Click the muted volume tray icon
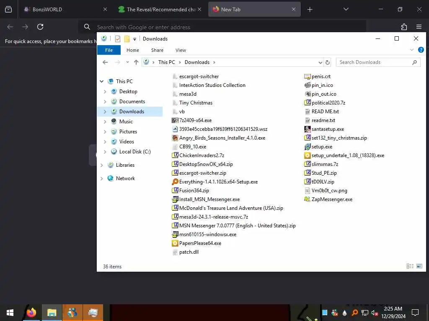The image size is (429, 321). (375, 313)
